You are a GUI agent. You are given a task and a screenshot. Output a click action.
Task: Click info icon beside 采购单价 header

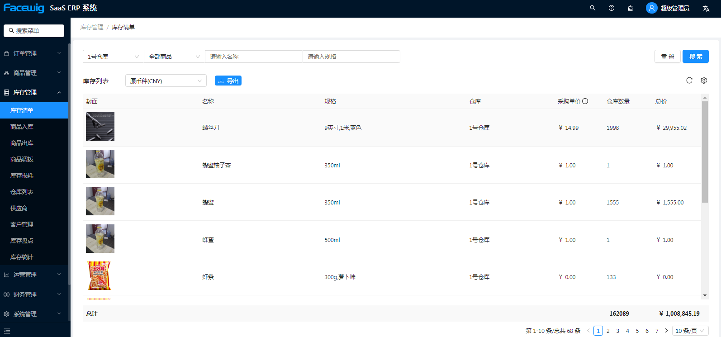(x=585, y=101)
